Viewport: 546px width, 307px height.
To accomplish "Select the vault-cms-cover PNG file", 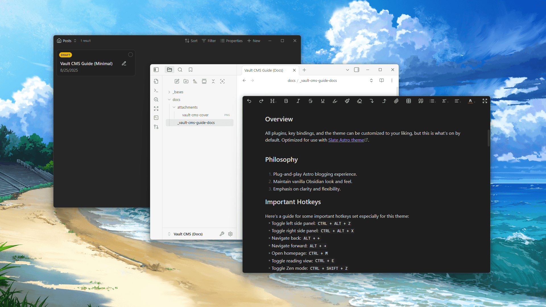I will coord(195,115).
